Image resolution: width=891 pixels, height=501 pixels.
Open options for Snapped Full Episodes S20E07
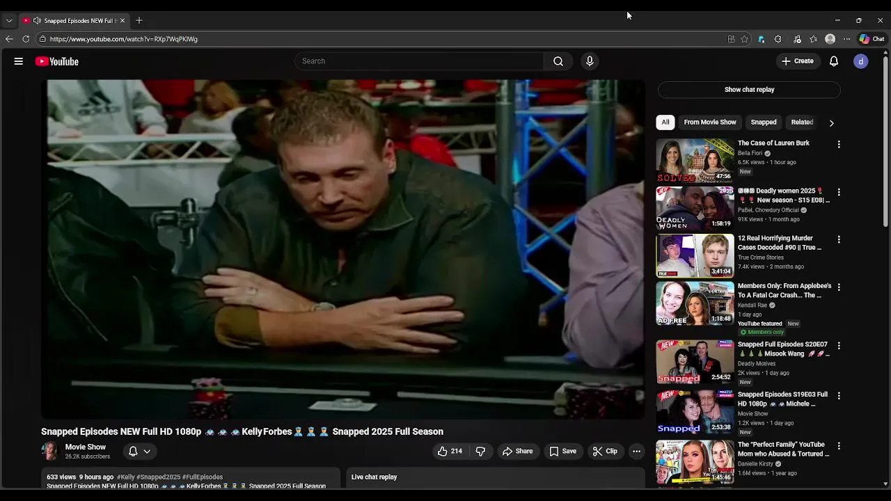(839, 345)
